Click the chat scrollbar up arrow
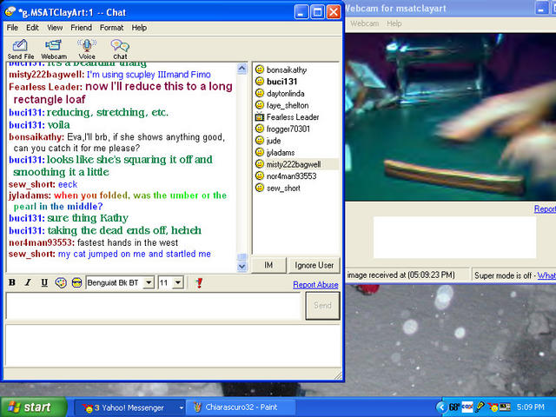The image size is (556, 417). 242,69
